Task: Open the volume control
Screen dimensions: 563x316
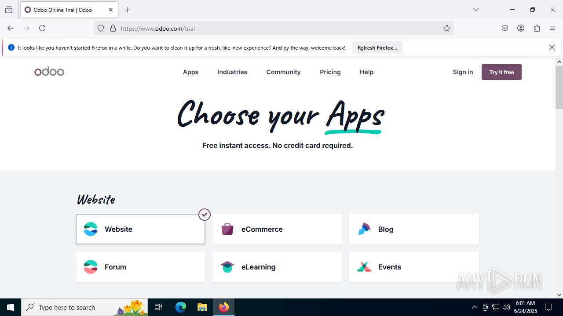Action: 506,307
